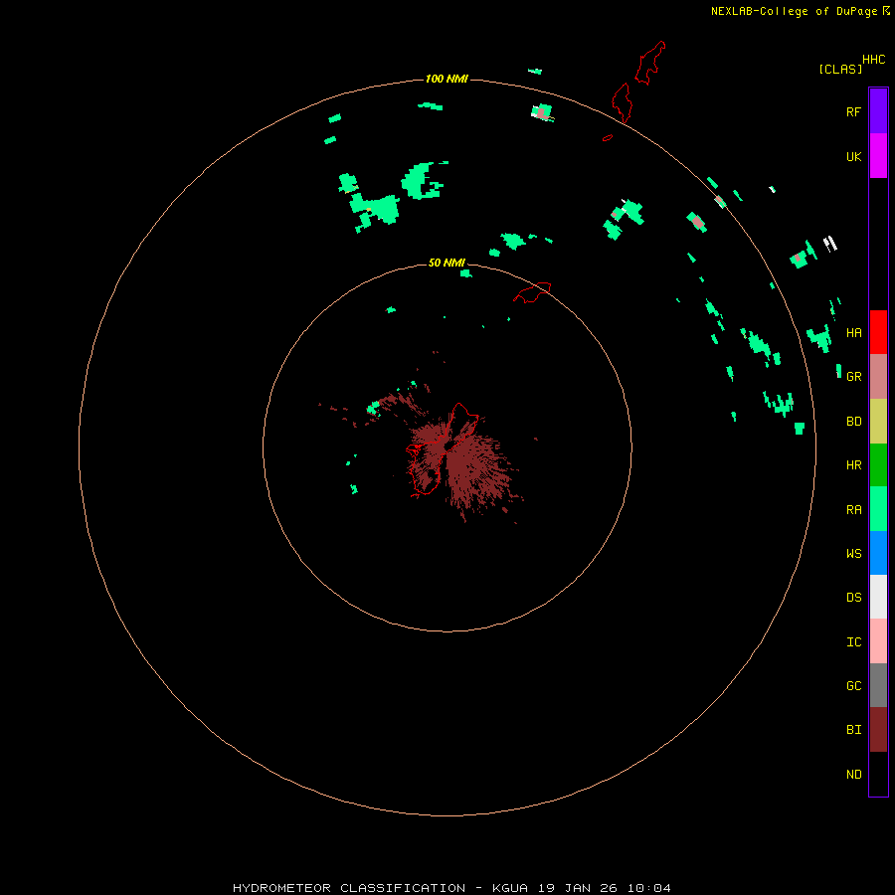Click the BD legend label
The width and height of the screenshot is (895, 895).
[853, 422]
